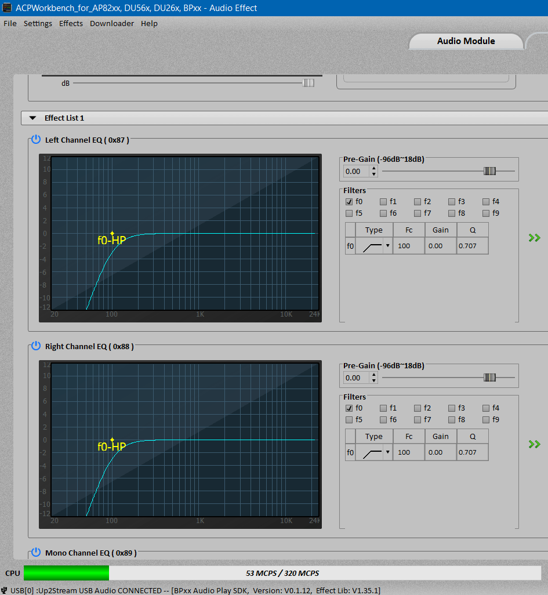Screen dimensions: 548x595
Task: Click Right Channel Pre-Gain slider handle
Action: tap(489, 378)
